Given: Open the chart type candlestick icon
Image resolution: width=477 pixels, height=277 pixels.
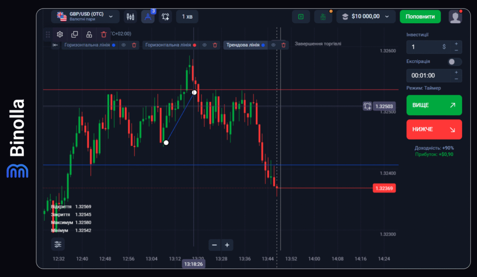Looking at the screenshot, I should pos(130,17).
